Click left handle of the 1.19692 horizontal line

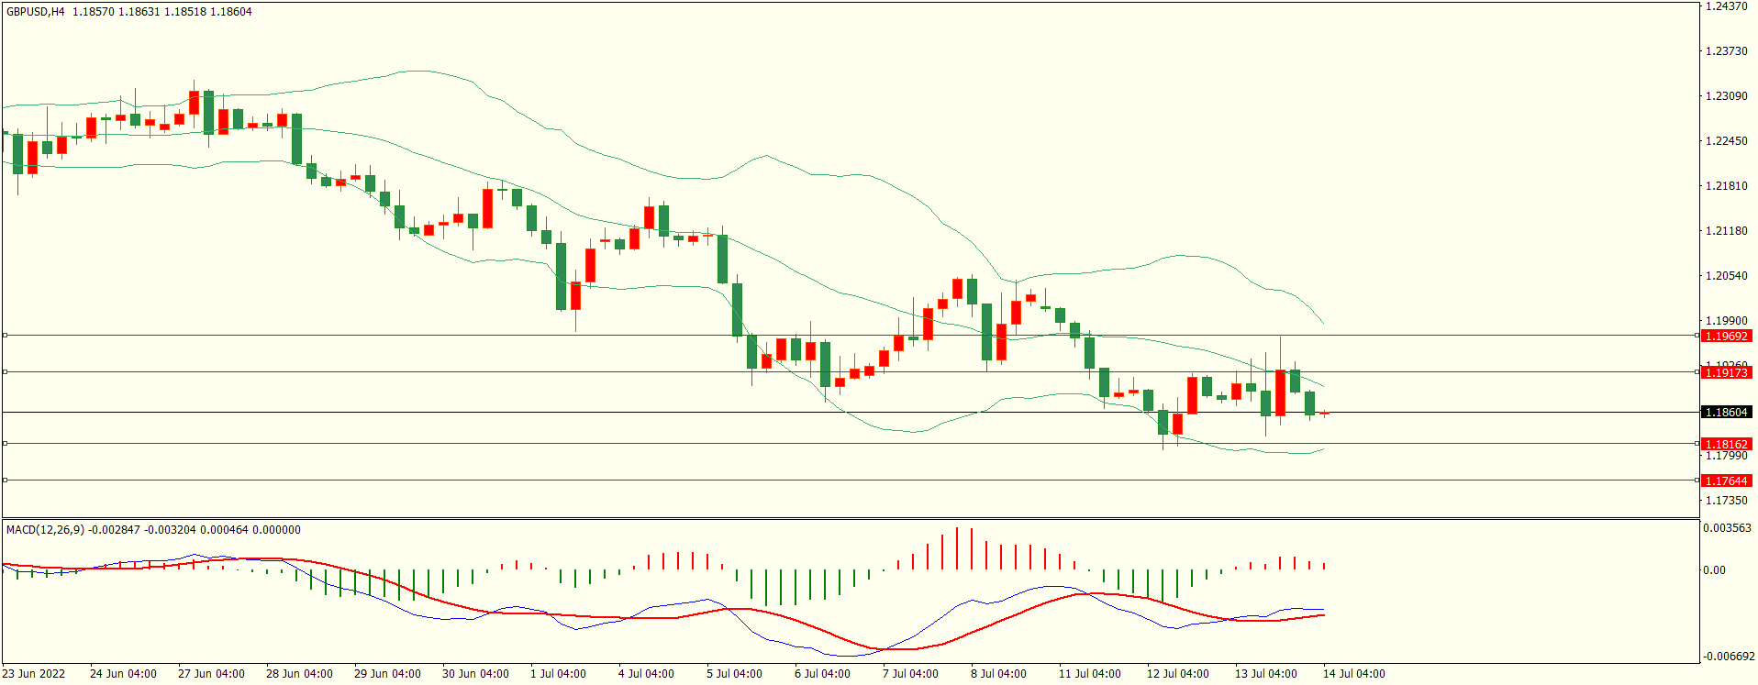pos(5,336)
